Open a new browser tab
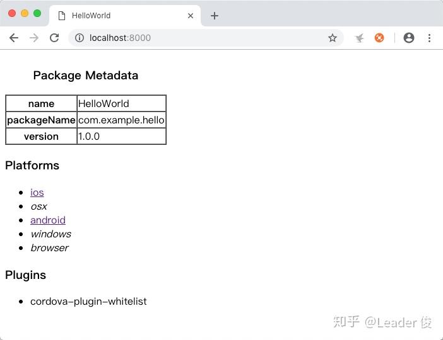This screenshot has height=340, width=443. coord(215,16)
